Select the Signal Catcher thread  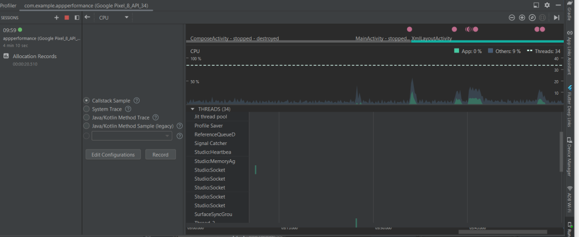pos(211,143)
